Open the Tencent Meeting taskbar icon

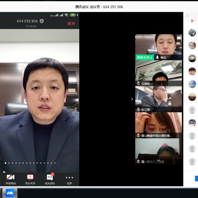10,193
